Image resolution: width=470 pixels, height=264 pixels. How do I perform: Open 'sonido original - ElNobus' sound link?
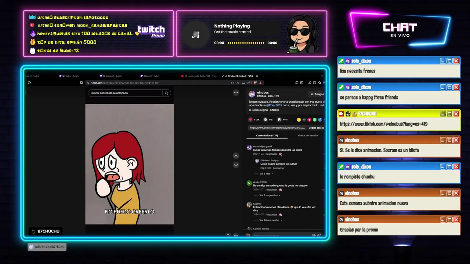[264, 110]
